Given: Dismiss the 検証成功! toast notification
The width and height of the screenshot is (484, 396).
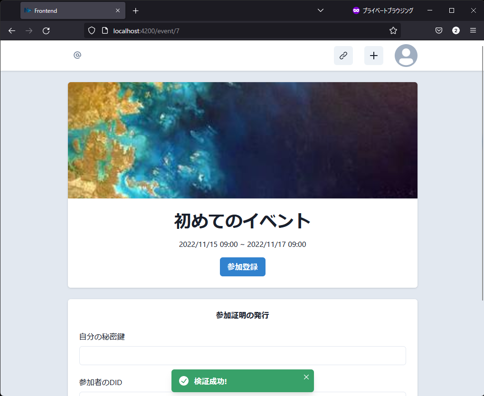Looking at the screenshot, I should tap(306, 377).
